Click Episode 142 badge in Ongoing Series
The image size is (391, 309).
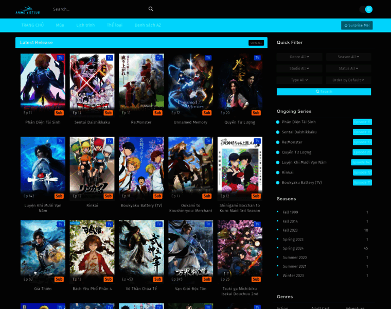tap(362, 162)
